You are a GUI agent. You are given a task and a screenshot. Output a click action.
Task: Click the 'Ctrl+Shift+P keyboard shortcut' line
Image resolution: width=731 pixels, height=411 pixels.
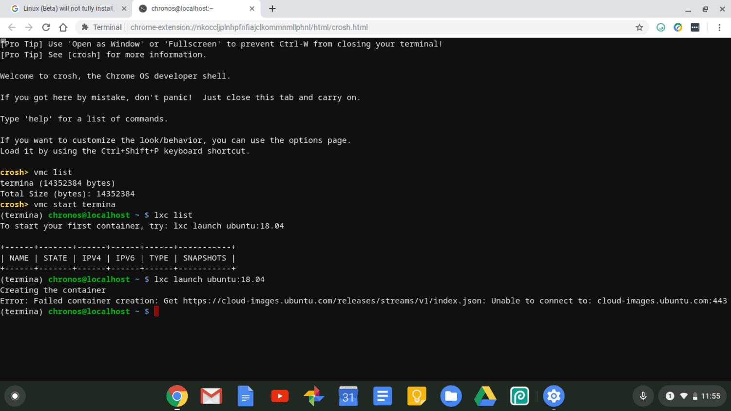(x=125, y=151)
